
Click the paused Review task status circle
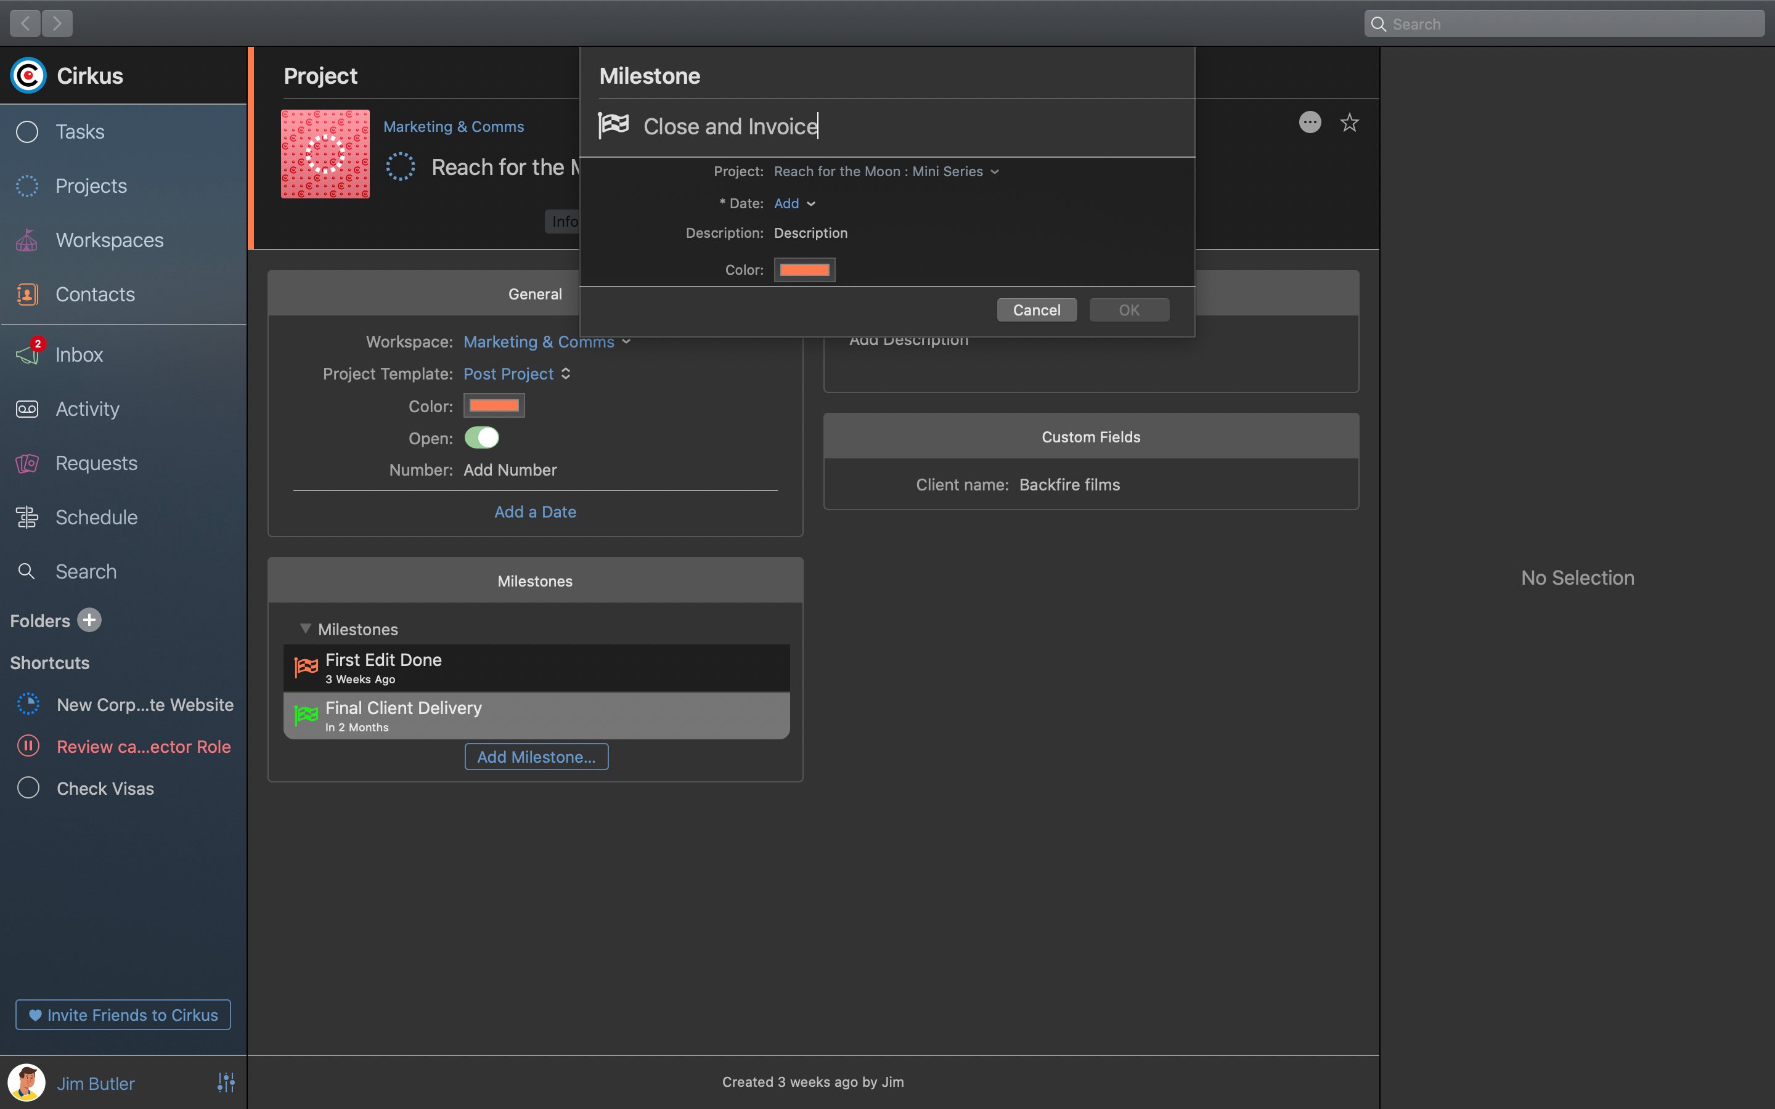(28, 747)
